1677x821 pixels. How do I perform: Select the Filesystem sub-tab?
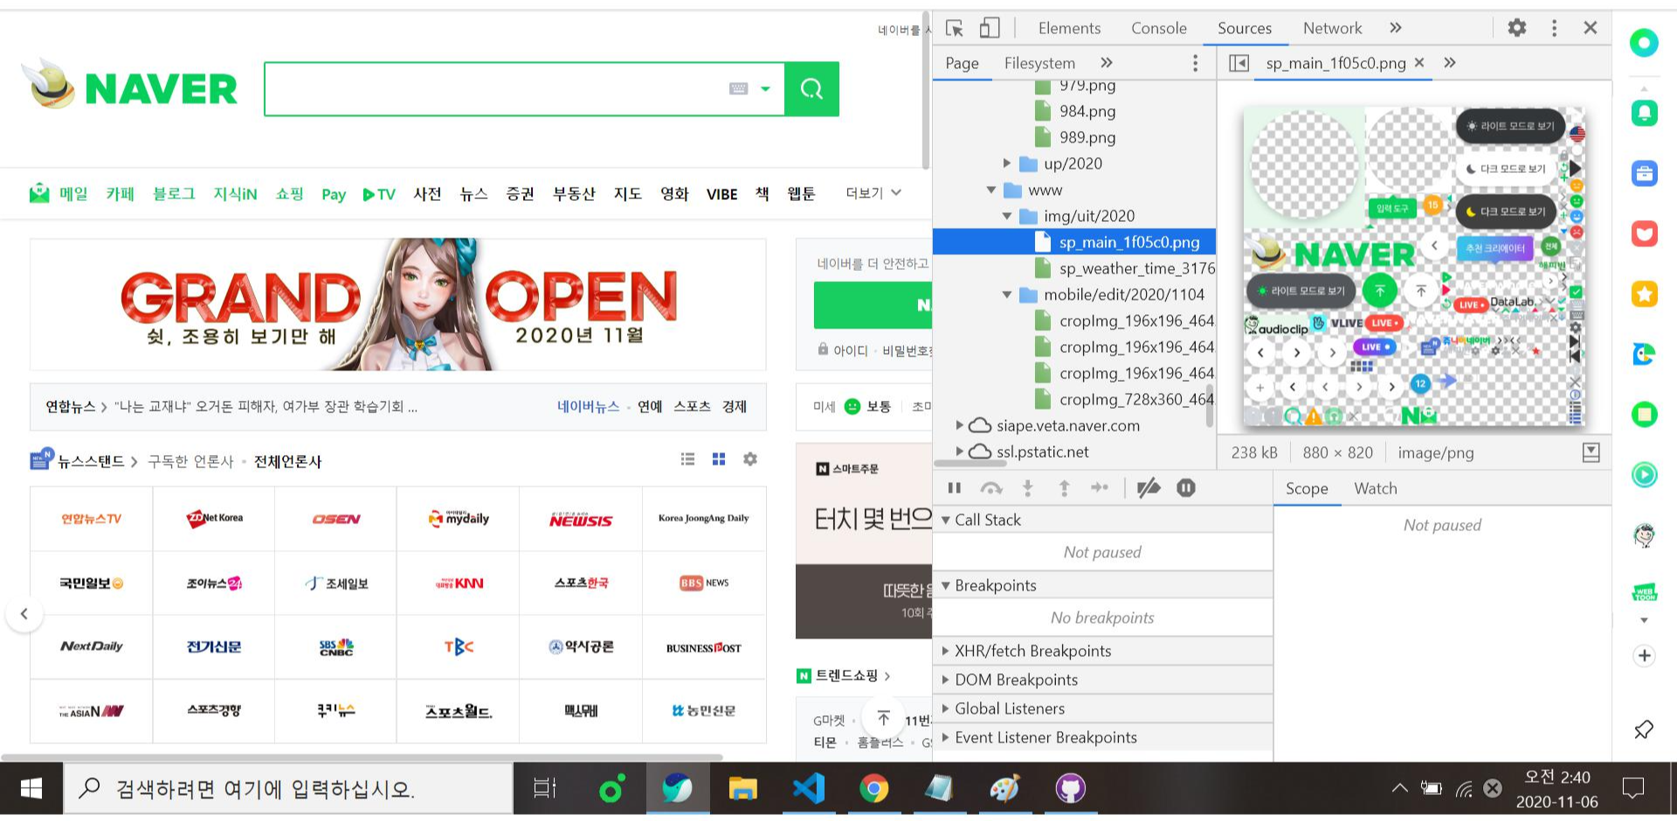pyautogui.click(x=1039, y=63)
